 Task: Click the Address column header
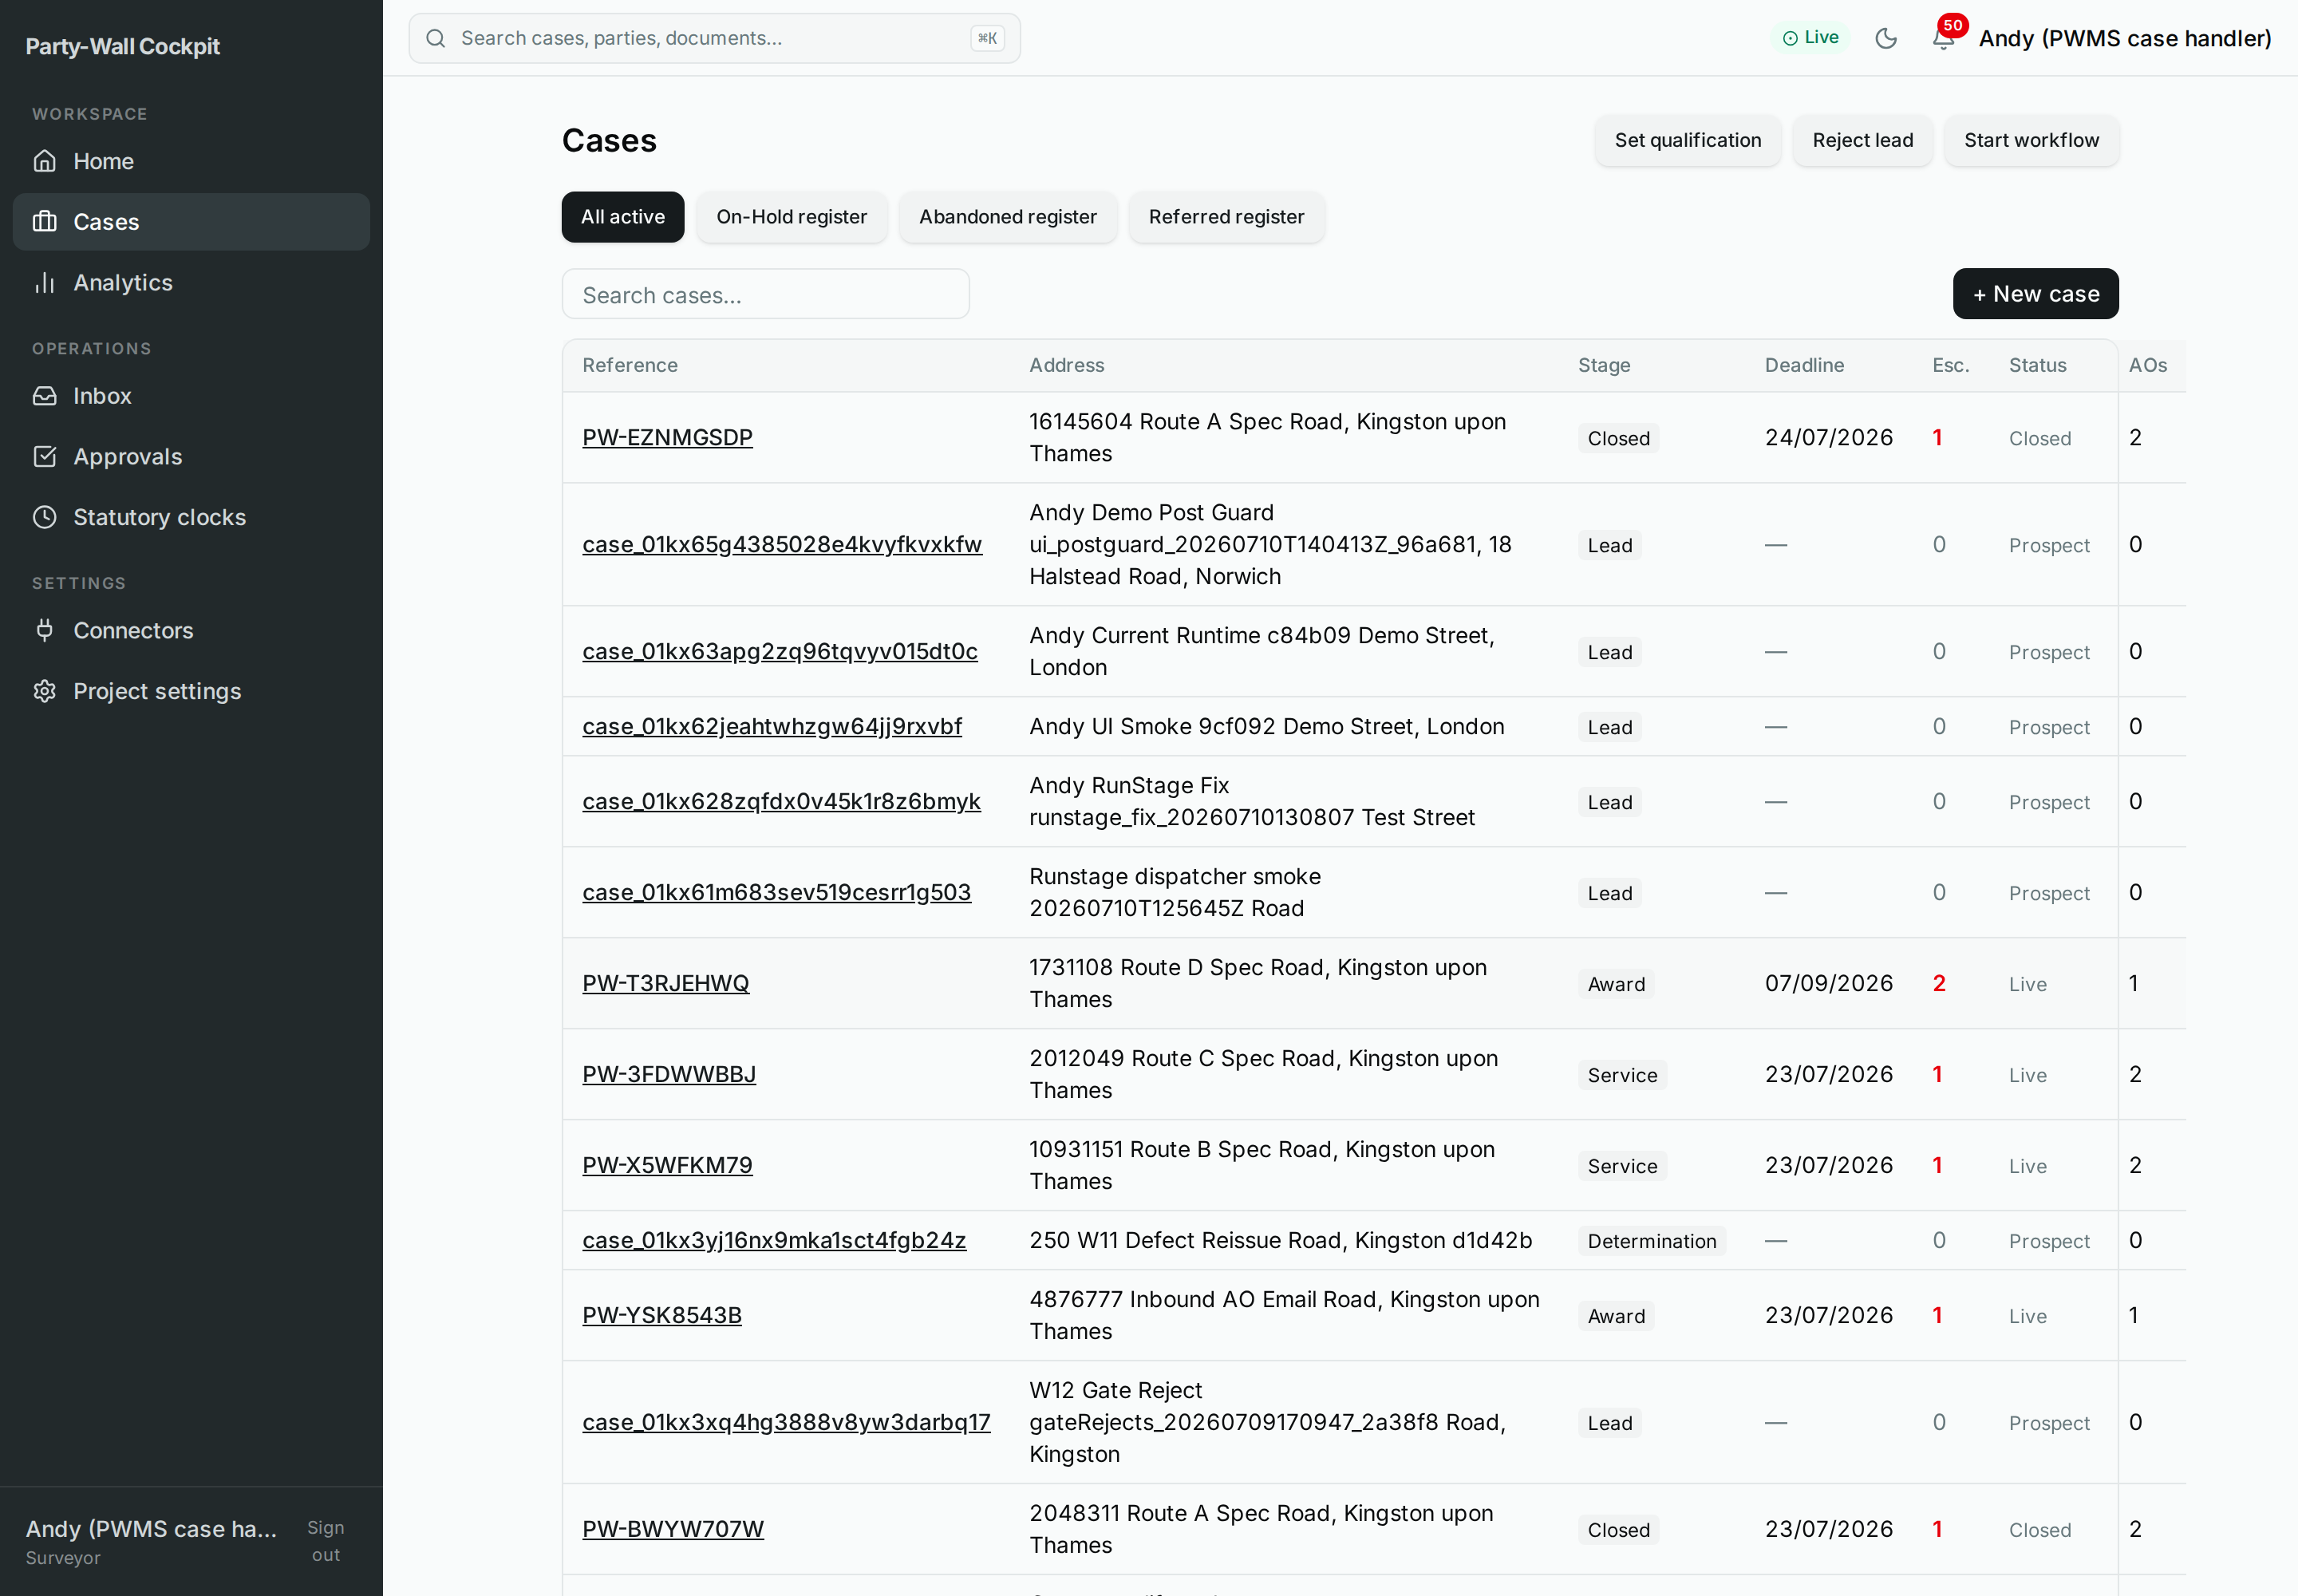click(1067, 365)
